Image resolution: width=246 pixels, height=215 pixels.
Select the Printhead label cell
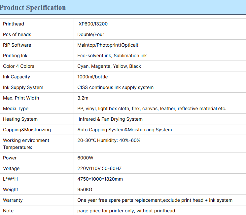point(14,24)
